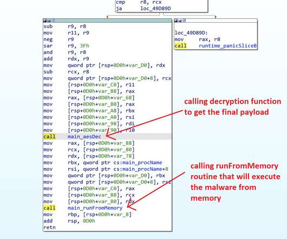Click second title icon of main_aesDec node
The height and width of the screenshot is (239, 287).
pos(49,21)
